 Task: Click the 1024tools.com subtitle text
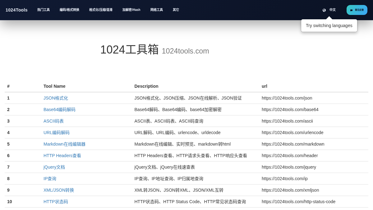pos(185,51)
